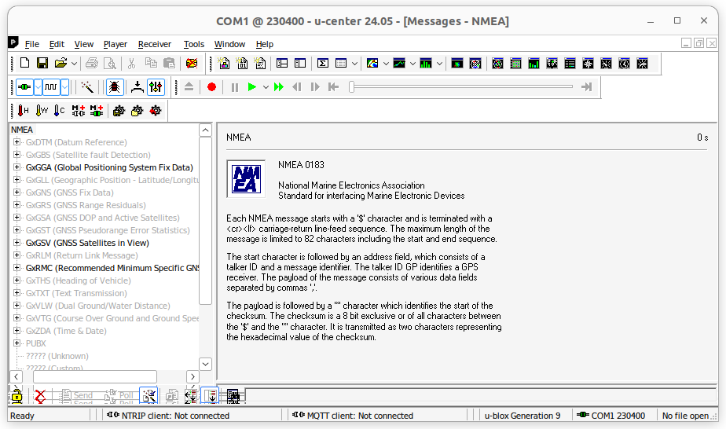Screen dimensions: 726x429
Task: Expand the GxGSV tree node
Action: [16, 243]
